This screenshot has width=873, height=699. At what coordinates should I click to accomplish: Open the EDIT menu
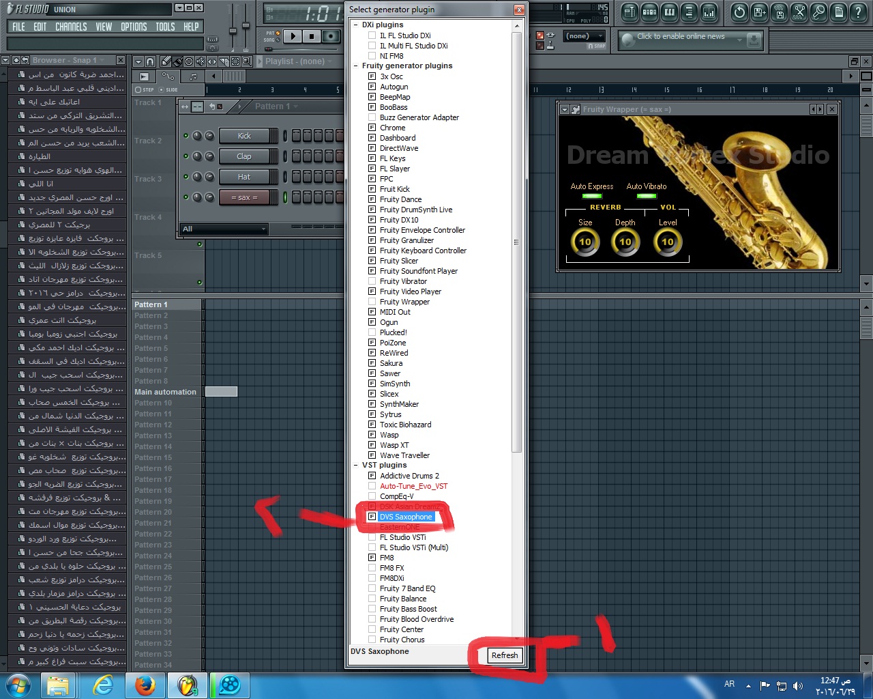click(x=40, y=27)
